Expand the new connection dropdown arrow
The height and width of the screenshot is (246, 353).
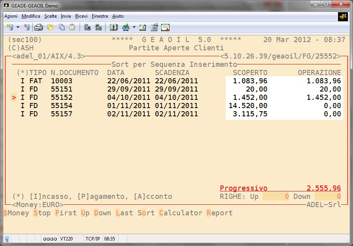pyautogui.click(x=18, y=28)
